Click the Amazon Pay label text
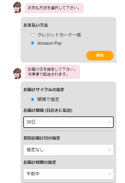The height and width of the screenshot is (183, 125). click(50, 43)
